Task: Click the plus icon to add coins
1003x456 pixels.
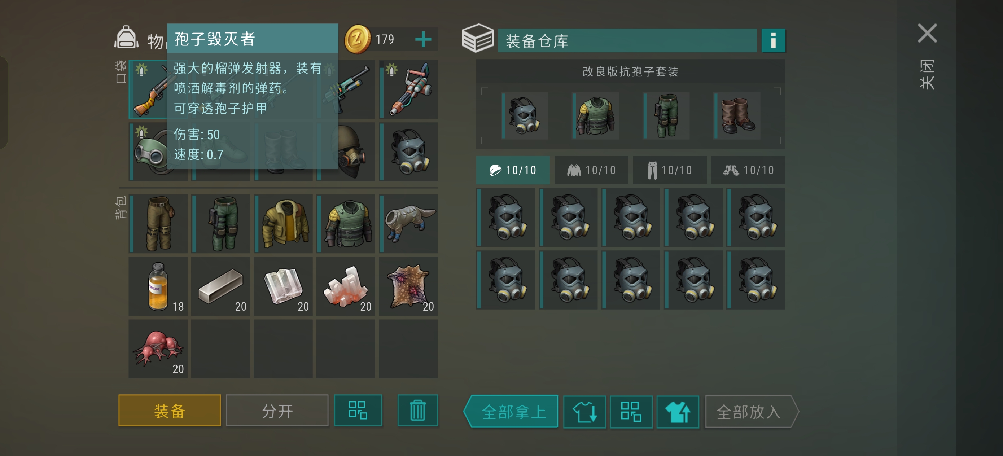Action: (x=423, y=39)
